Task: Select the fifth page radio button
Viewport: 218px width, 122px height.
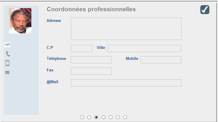Action: click(111, 117)
